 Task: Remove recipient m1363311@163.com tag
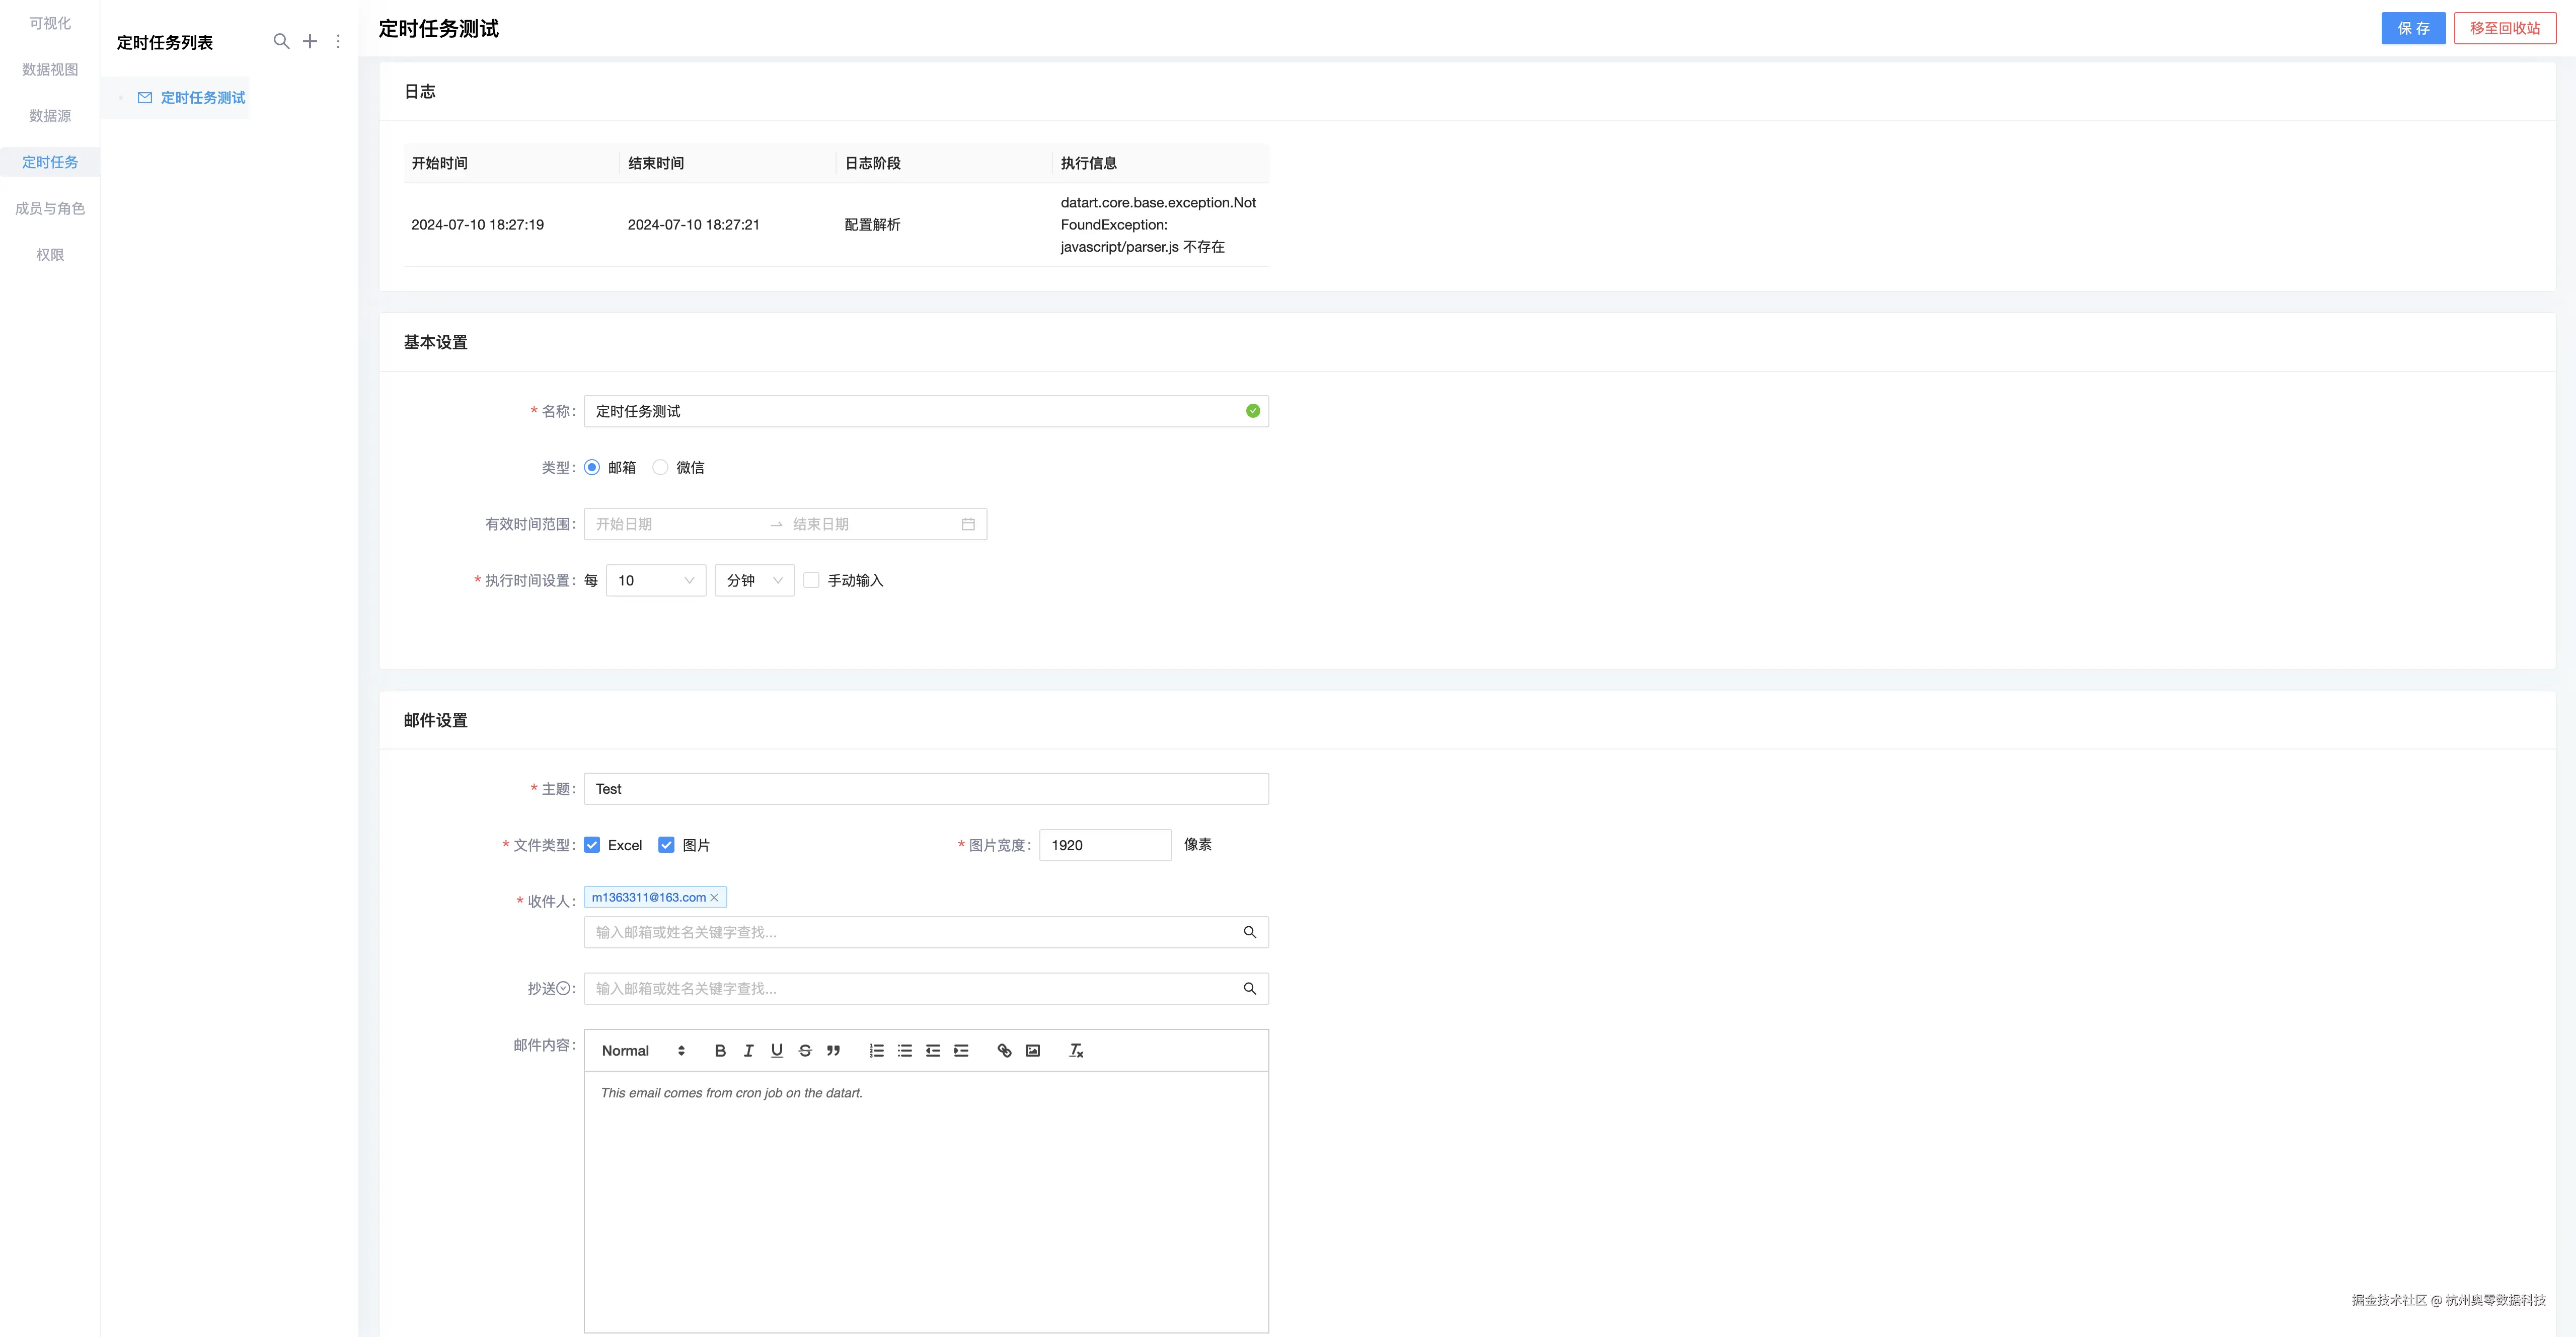[x=714, y=898]
